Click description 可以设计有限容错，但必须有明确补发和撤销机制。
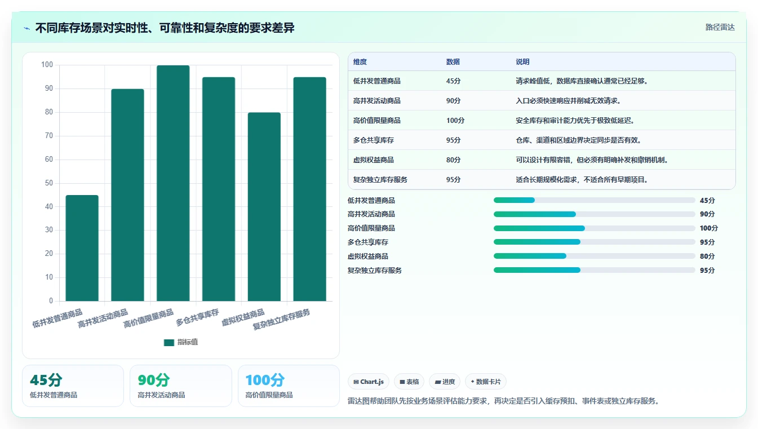 (593, 160)
